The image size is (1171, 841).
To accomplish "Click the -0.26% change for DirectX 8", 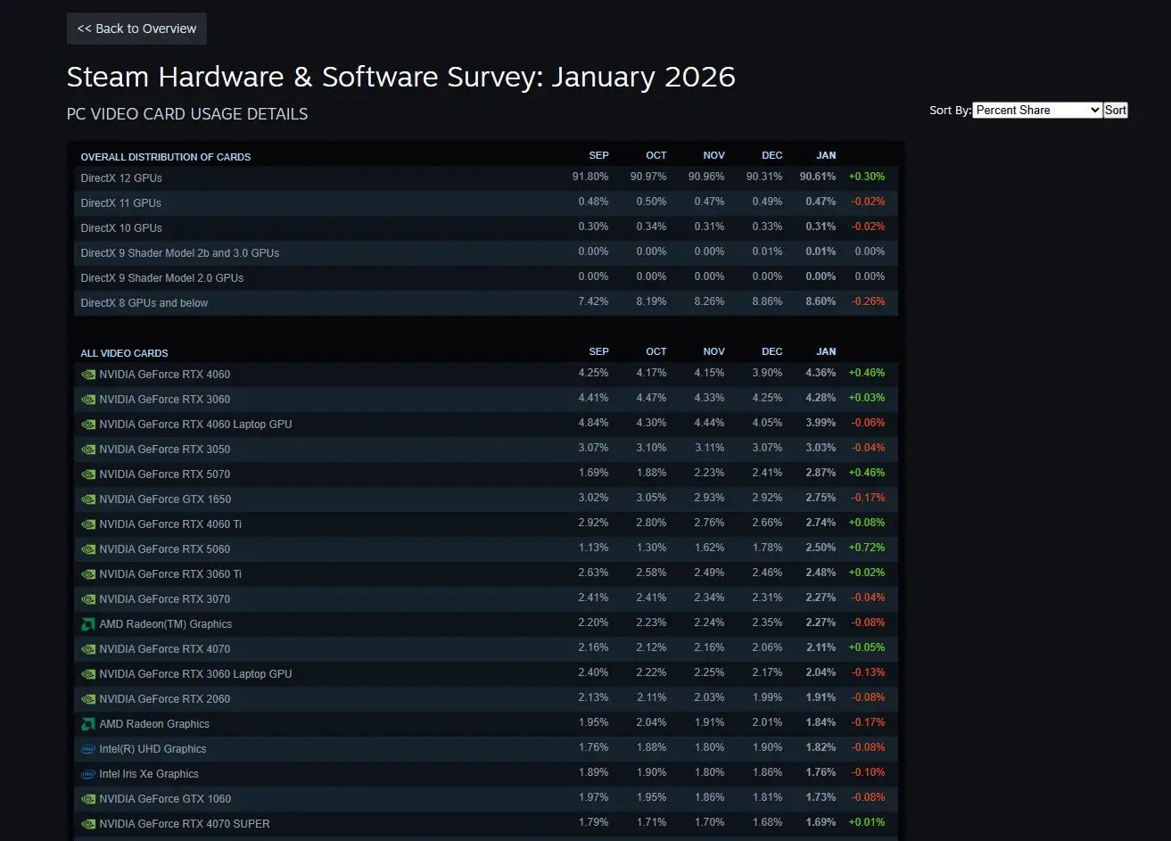I will tap(868, 301).
